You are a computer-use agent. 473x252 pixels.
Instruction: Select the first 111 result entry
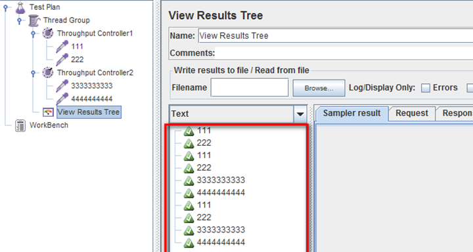204,131
